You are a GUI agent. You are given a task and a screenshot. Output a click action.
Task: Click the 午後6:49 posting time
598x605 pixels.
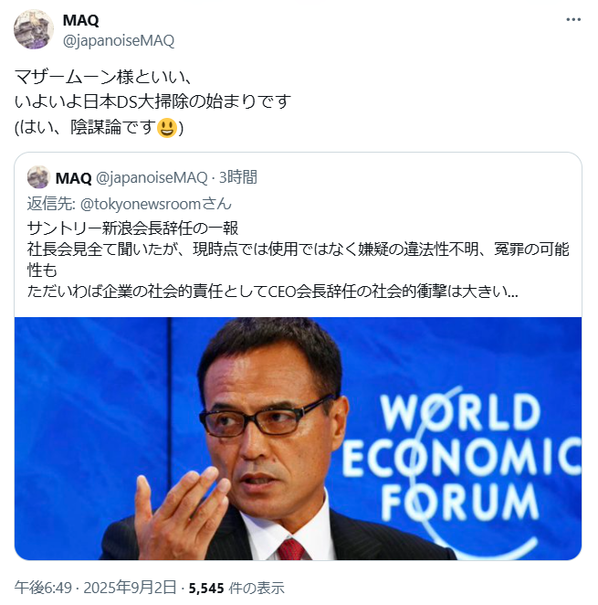pos(43,588)
